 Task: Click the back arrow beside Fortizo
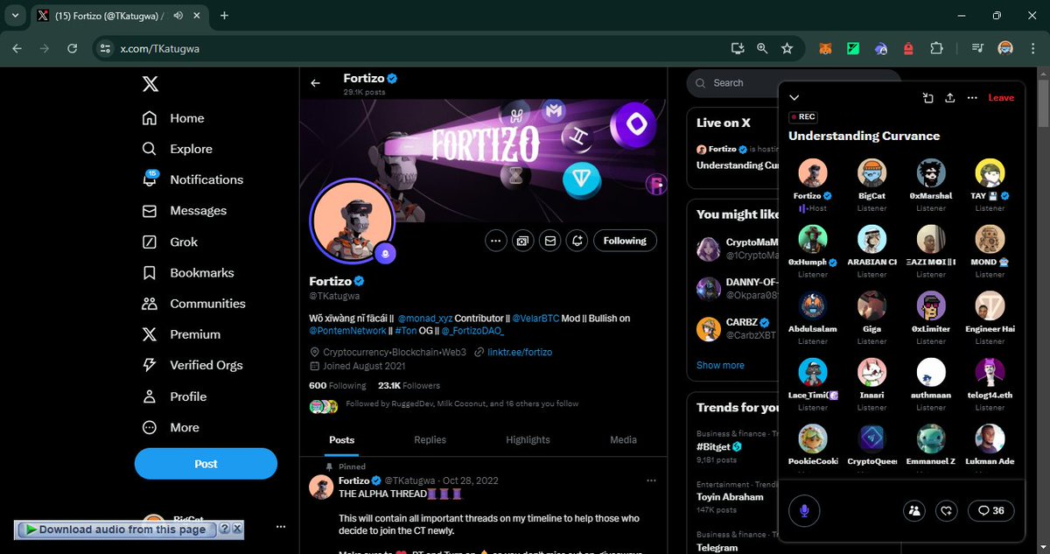coord(316,83)
